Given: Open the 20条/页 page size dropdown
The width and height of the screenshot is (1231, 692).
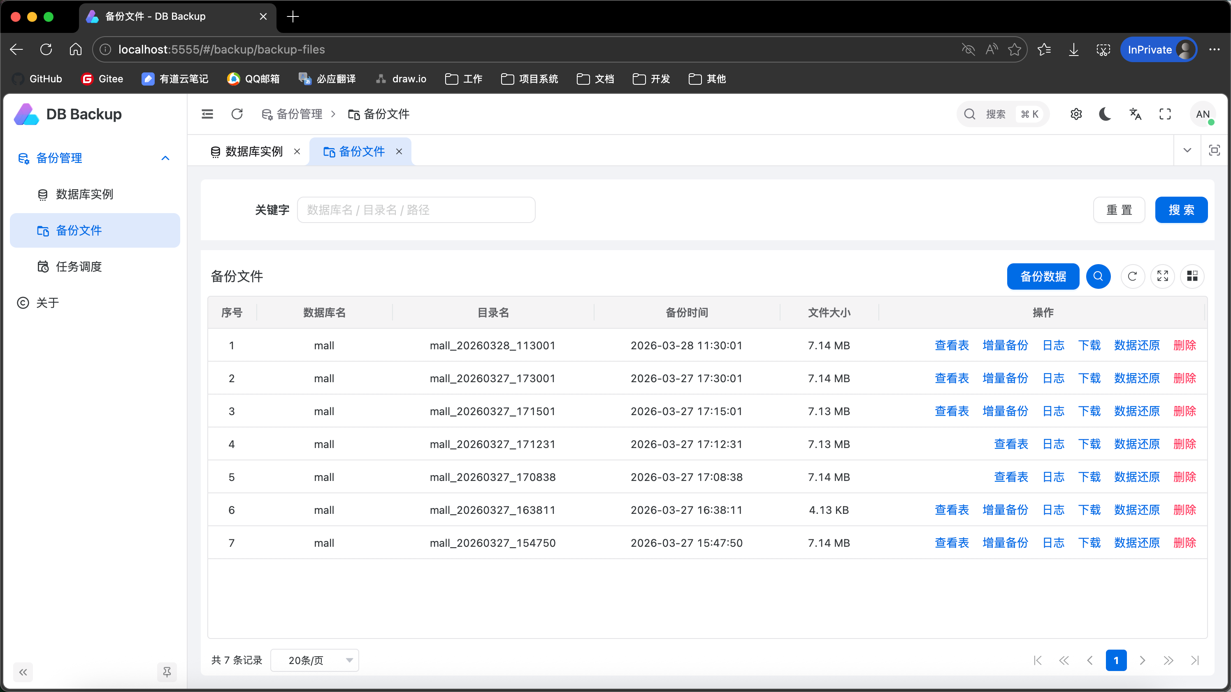Looking at the screenshot, I should point(314,660).
